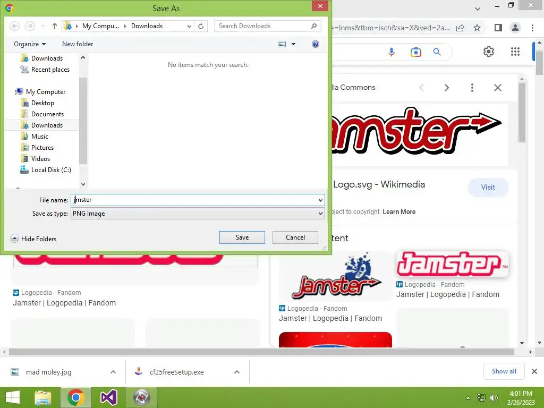Create a New folder
Screen dimensions: 544x408
point(78,44)
